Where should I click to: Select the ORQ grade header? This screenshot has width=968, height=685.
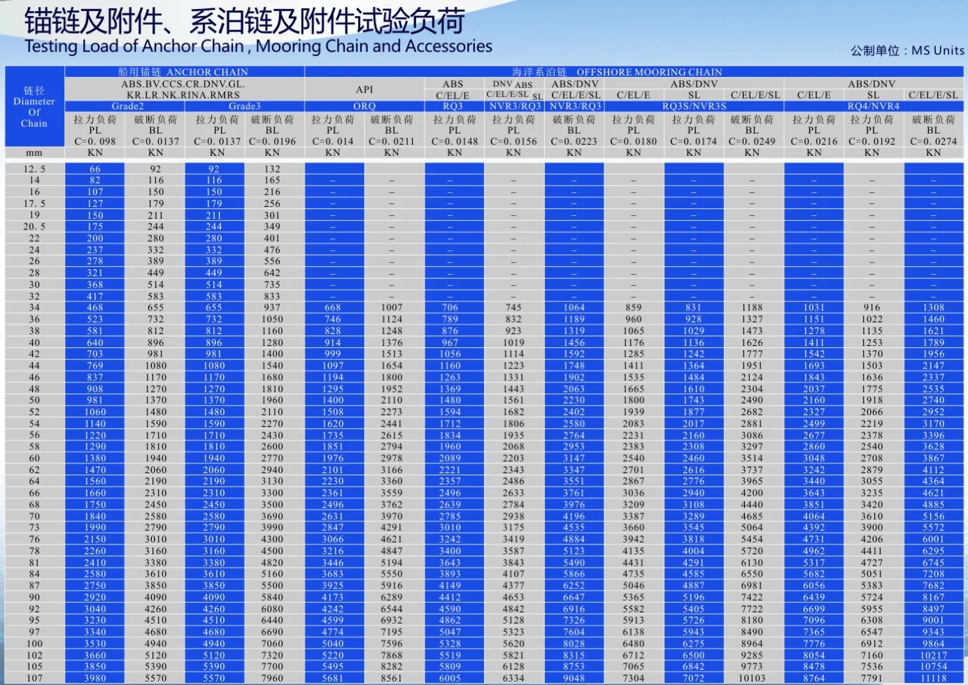(364, 106)
